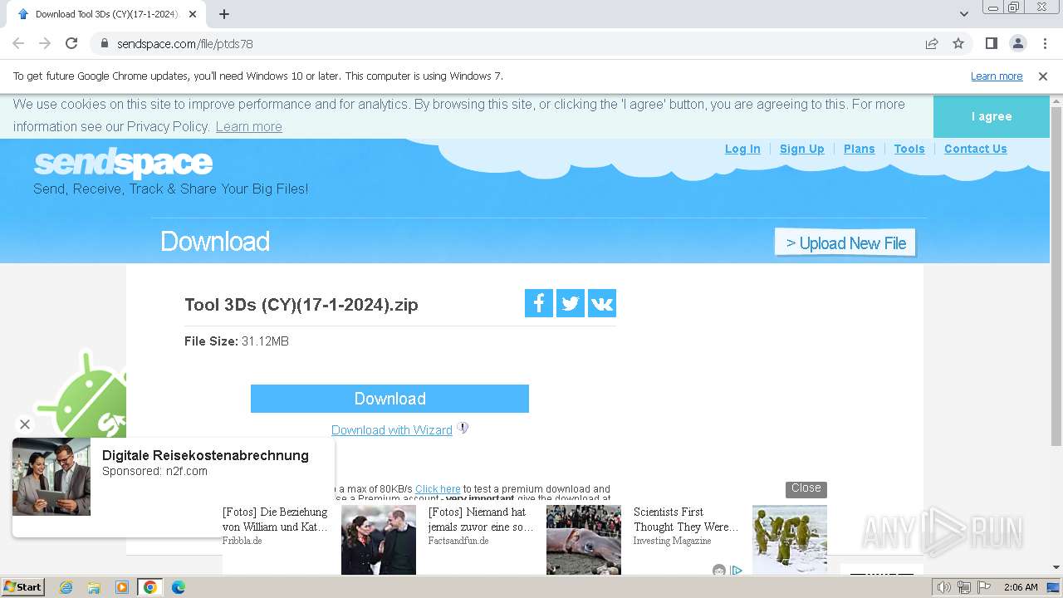Accept cookies with I agree button
Viewport: 1063px width, 598px height.
pos(992,116)
